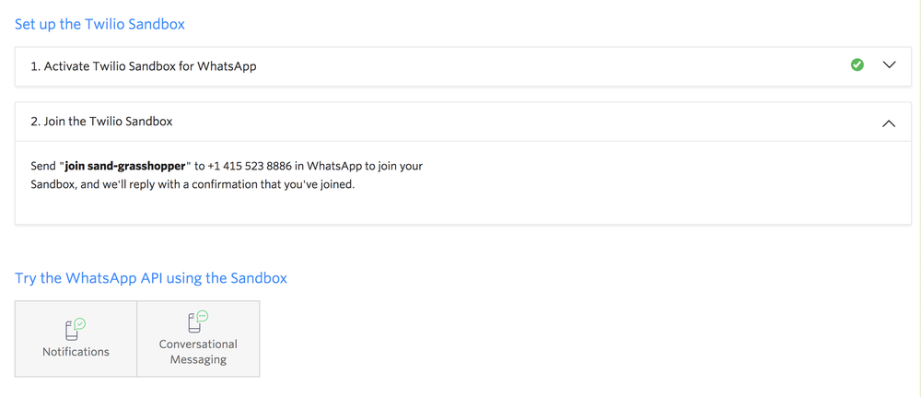
Task: Open the '1. Activate Twilio Sandbox for WhatsApp' title
Action: pos(144,66)
